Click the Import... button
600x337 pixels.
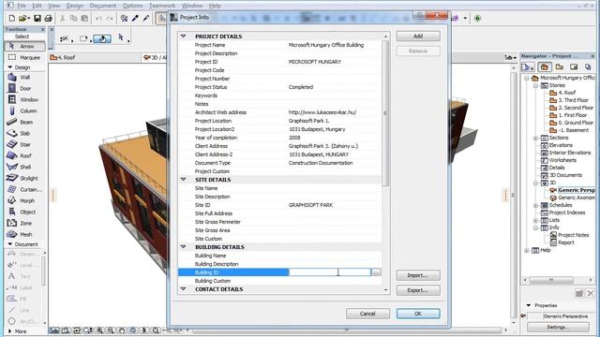click(418, 275)
